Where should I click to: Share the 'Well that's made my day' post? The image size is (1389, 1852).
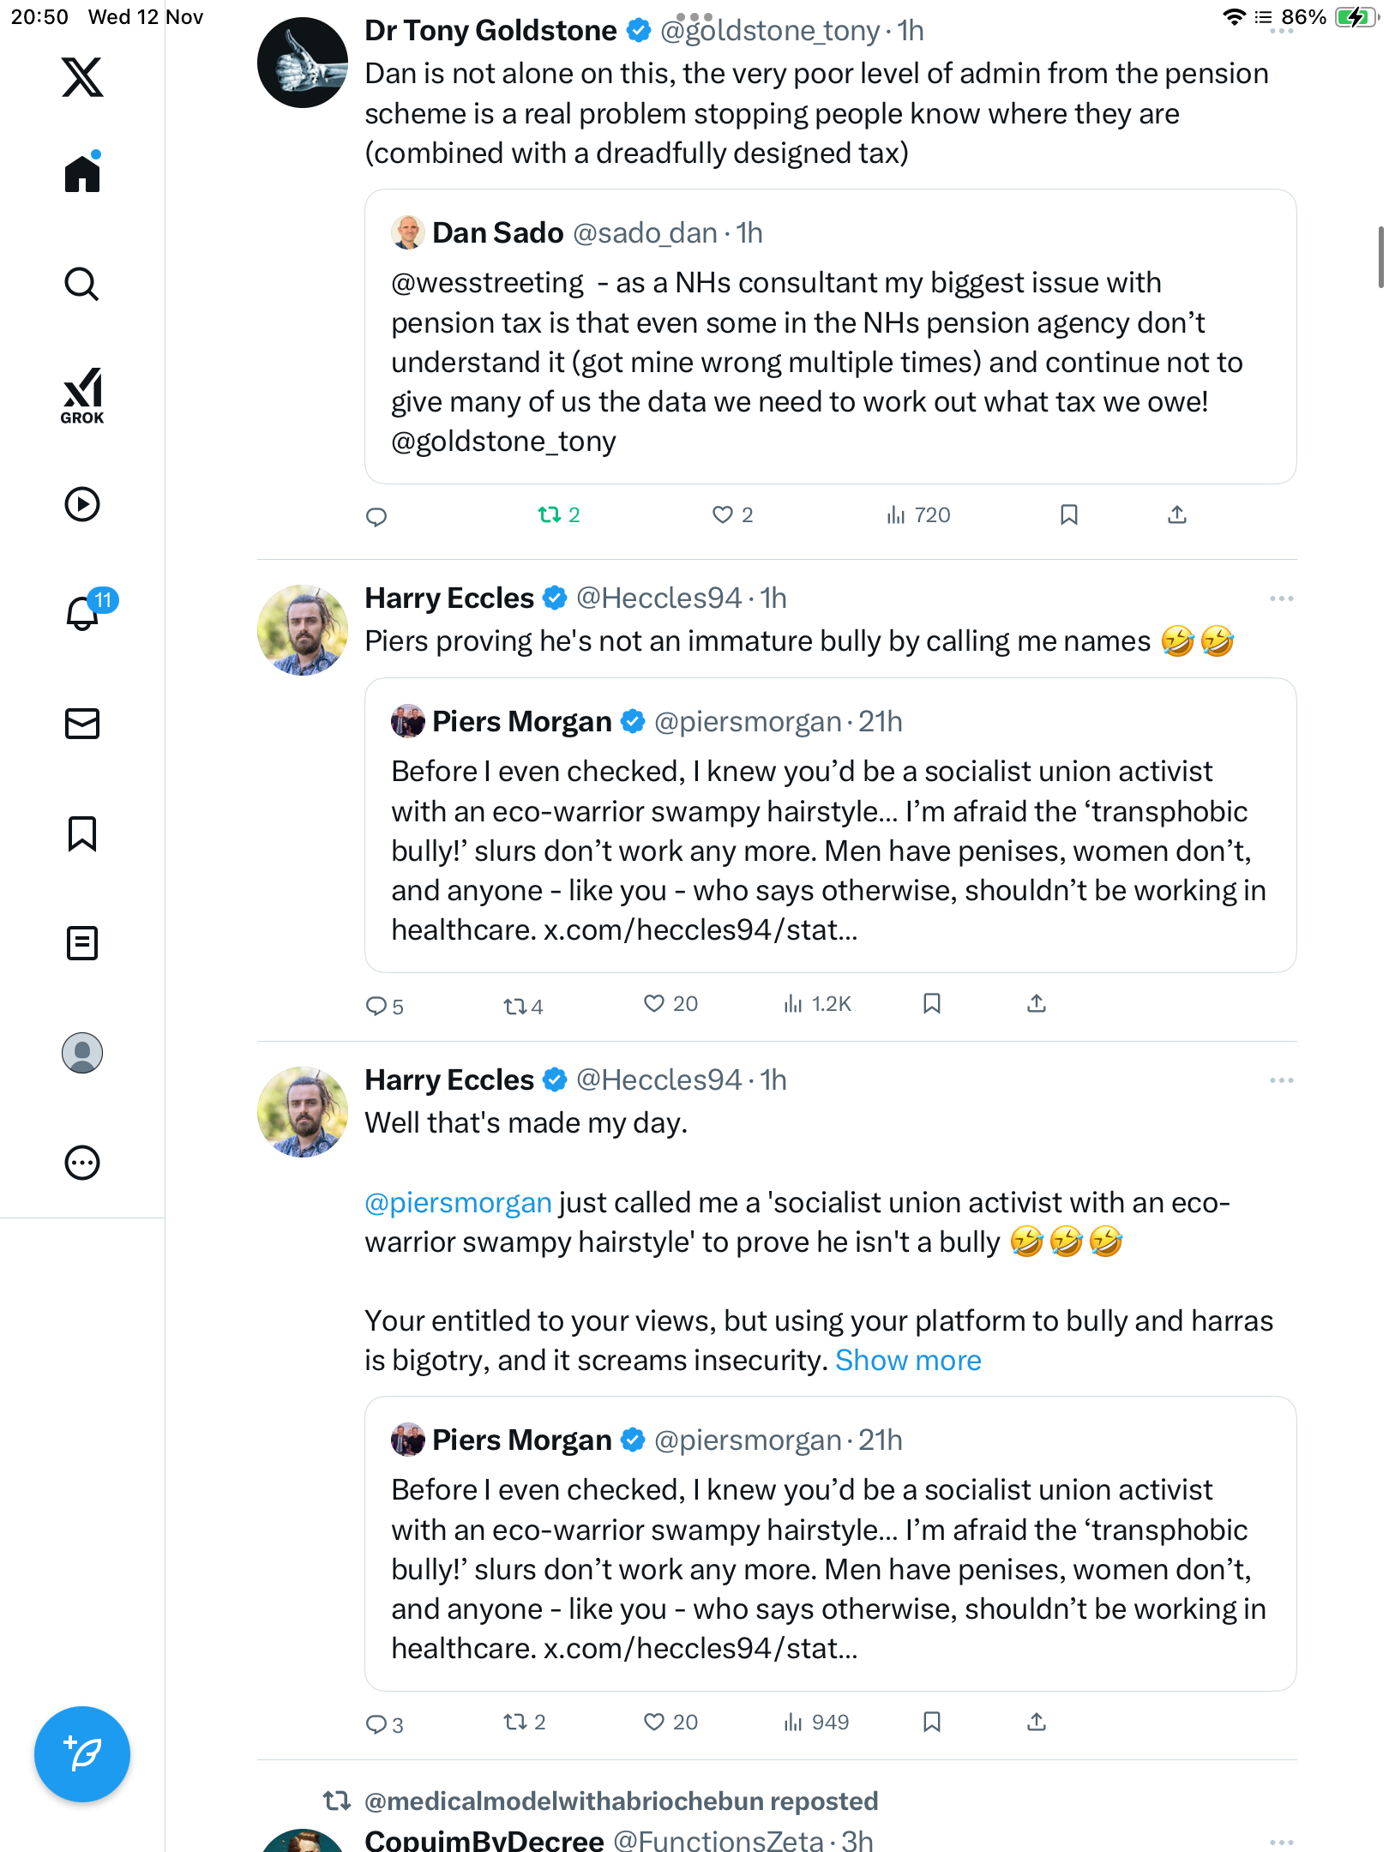[1037, 1723]
